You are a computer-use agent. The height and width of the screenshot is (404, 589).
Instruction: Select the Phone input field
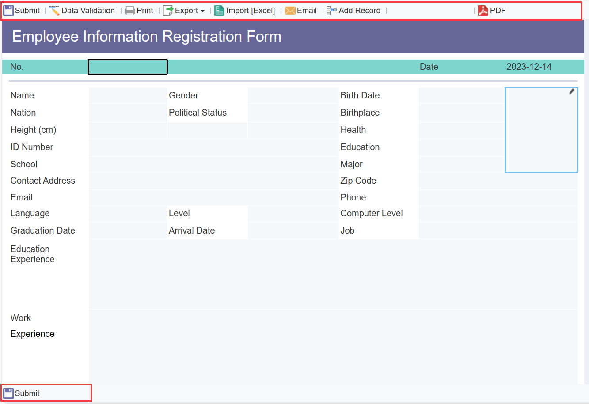498,197
